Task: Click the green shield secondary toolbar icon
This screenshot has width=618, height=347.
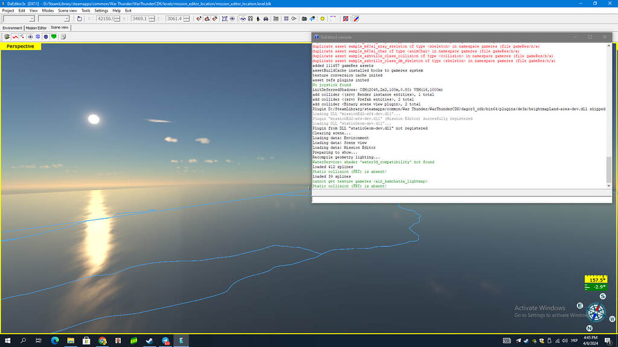Action: coord(54,37)
